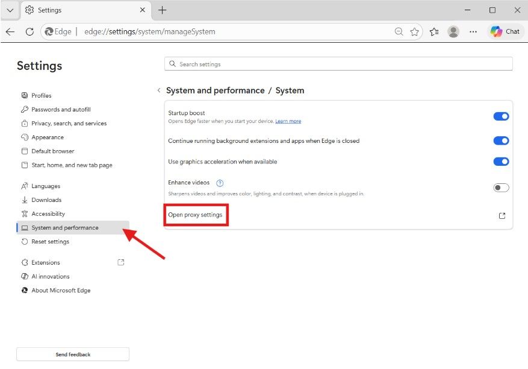Click the palette icon beside Appearance
The width and height of the screenshot is (528, 369).
point(25,137)
